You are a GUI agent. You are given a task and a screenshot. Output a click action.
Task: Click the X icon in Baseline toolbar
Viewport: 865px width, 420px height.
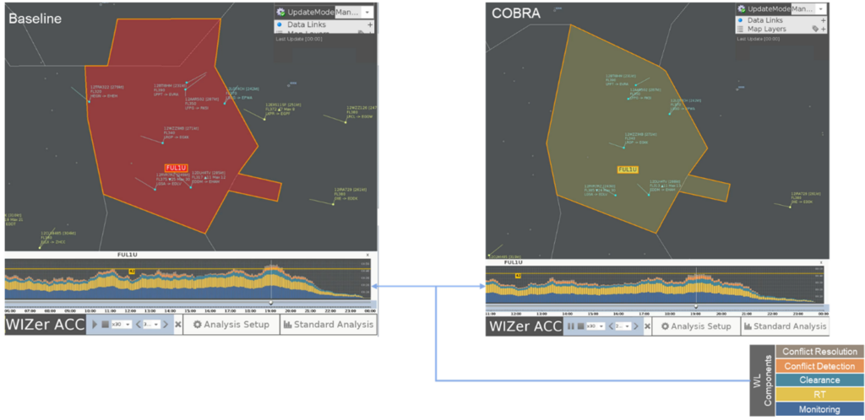(x=177, y=324)
